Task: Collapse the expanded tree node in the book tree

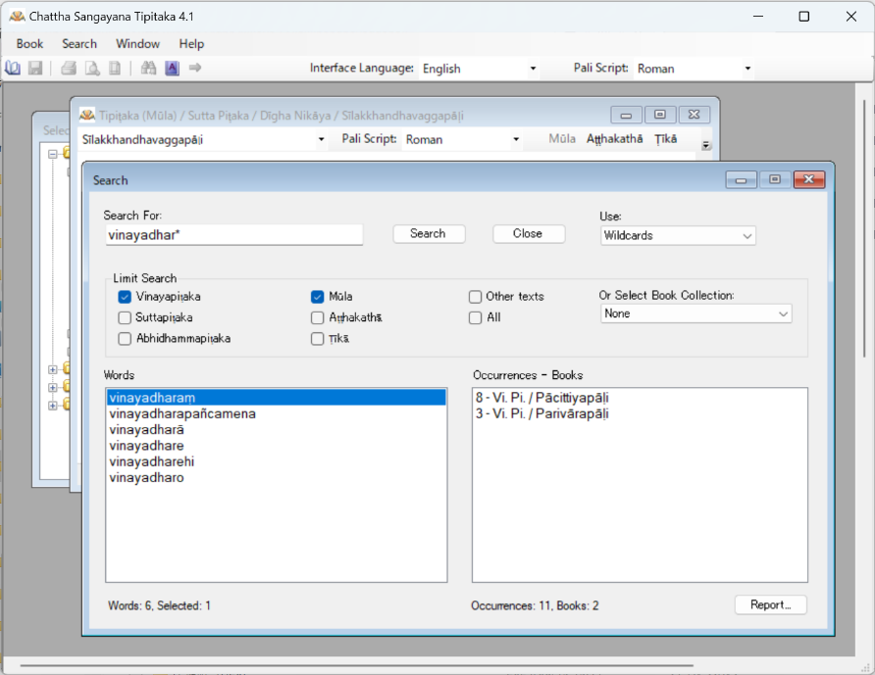Action: (x=53, y=154)
